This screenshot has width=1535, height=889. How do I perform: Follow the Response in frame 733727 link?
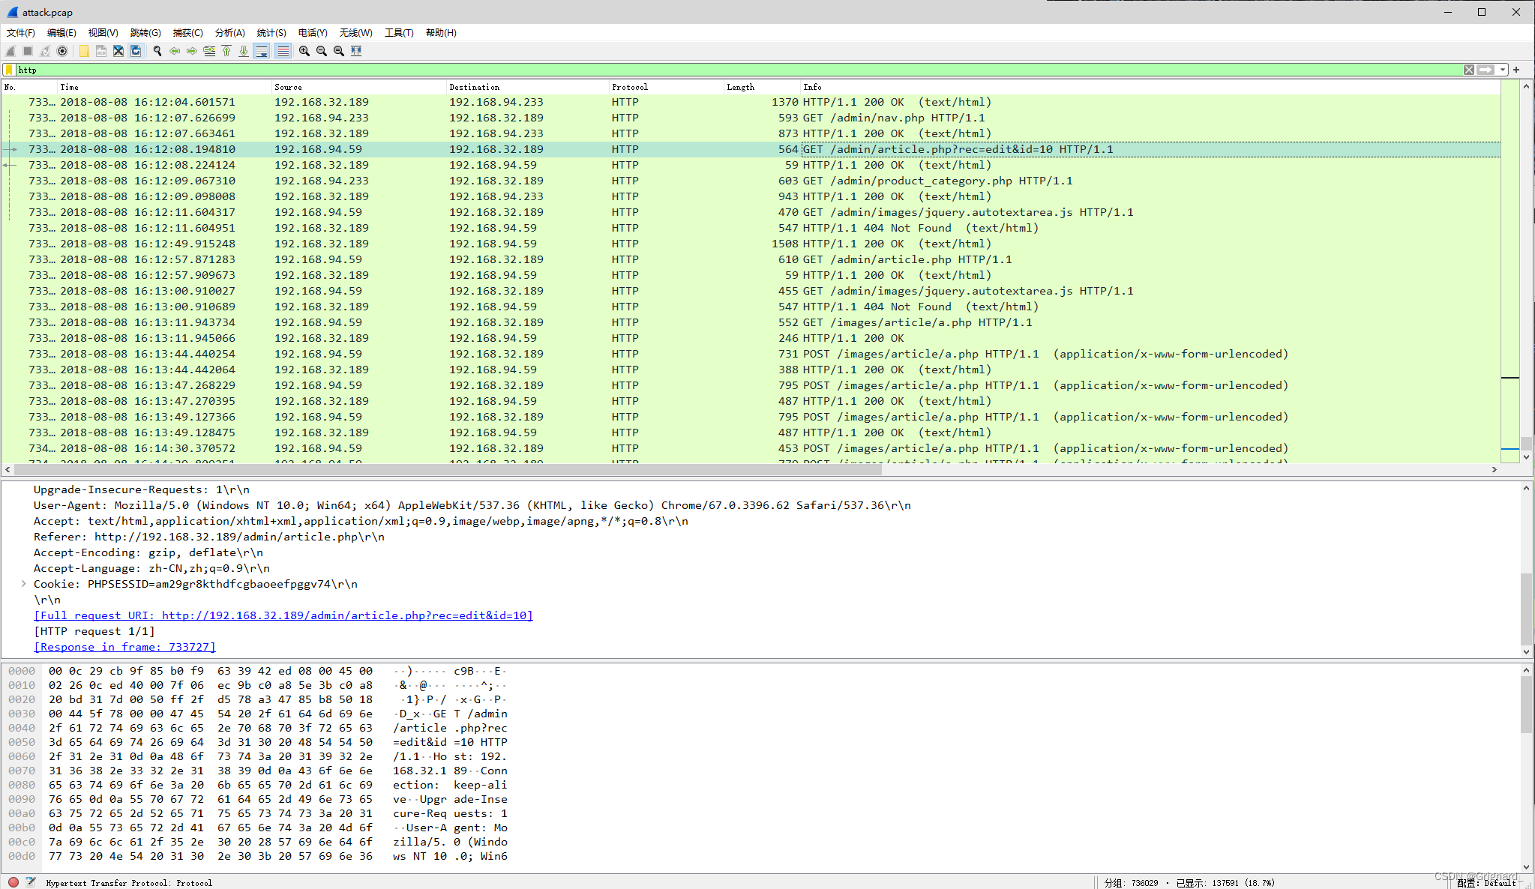(124, 647)
